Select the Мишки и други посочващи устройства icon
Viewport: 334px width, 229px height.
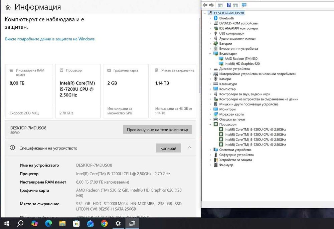click(x=215, y=104)
